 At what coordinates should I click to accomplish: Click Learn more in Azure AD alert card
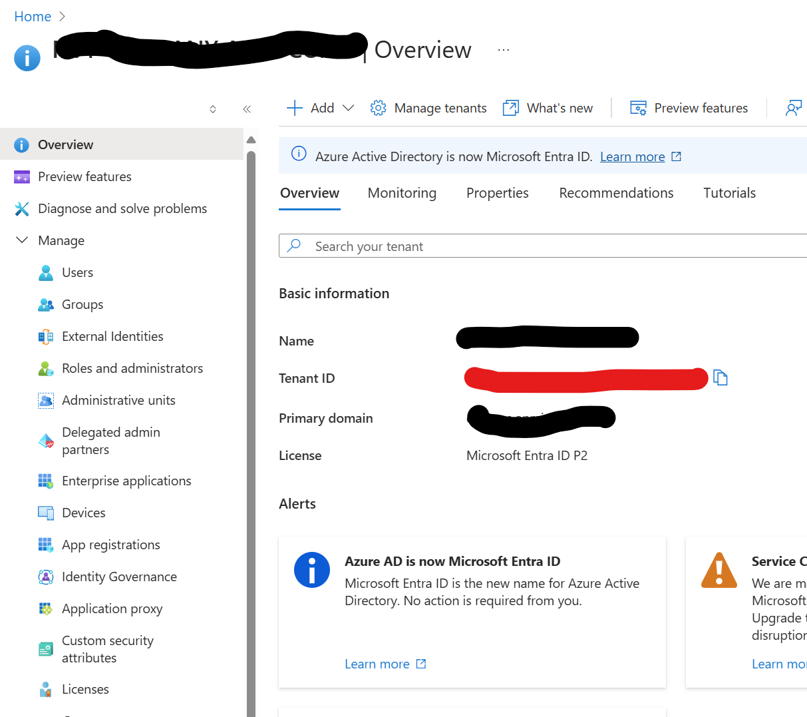(x=377, y=664)
